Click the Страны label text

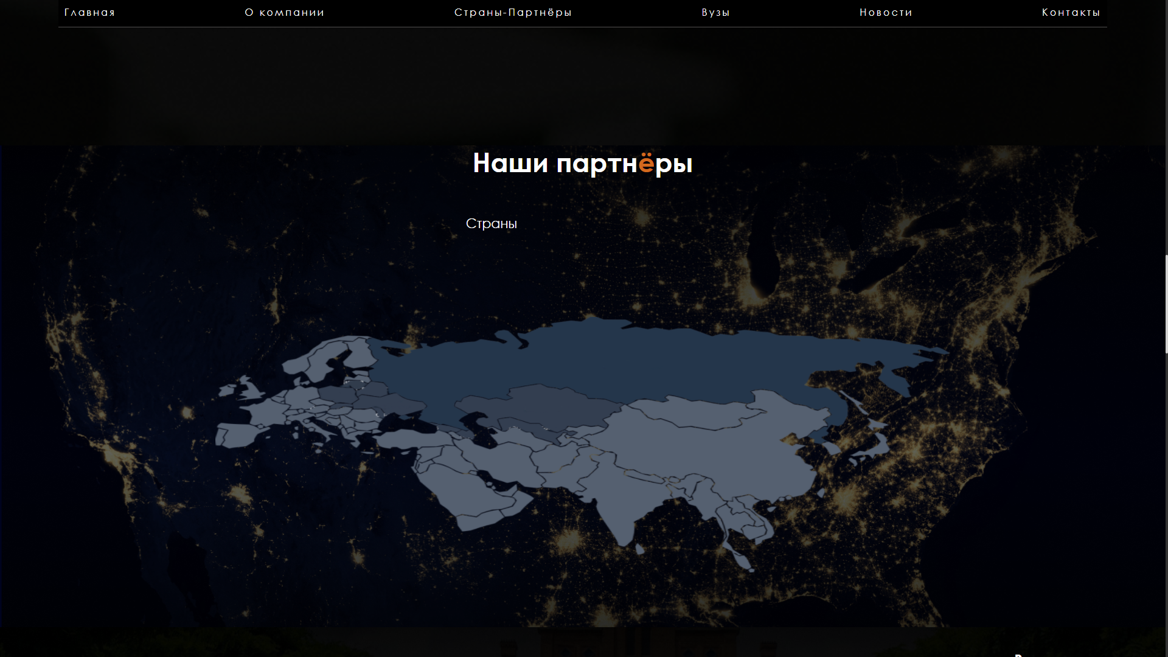[492, 224]
